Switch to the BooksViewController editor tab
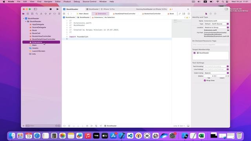Viewport: 251px width, 141px height. 151,14
